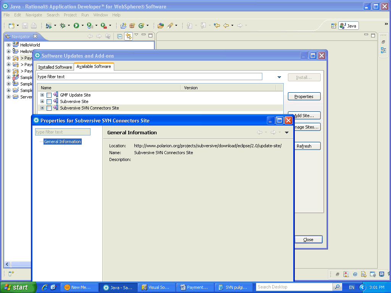Click the New wizard toolbar icon
This screenshot has height=293, width=391.
(x=11, y=26)
